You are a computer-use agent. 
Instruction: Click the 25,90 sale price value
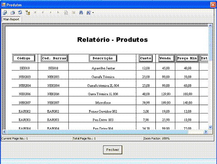pyautogui.click(x=166, y=120)
